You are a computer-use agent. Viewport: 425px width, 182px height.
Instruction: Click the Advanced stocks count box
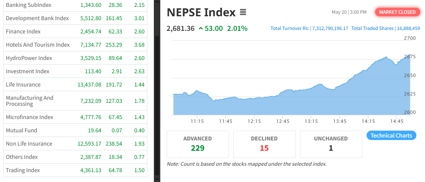coord(198,144)
